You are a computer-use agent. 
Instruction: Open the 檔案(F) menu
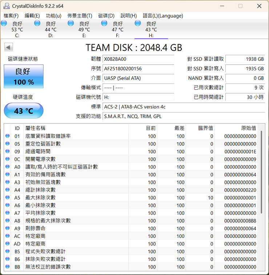11,16
